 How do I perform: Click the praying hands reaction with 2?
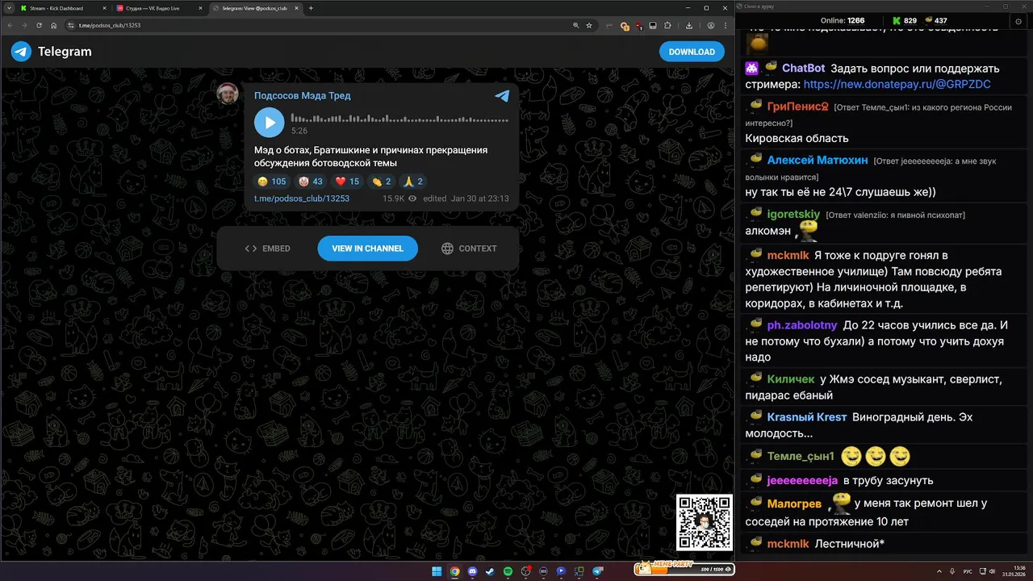click(x=413, y=182)
